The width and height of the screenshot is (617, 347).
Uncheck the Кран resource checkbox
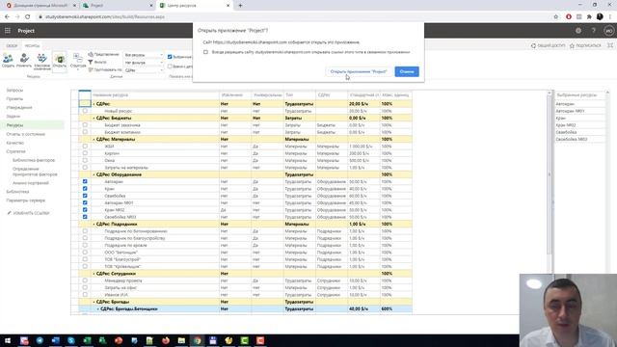tap(85, 189)
